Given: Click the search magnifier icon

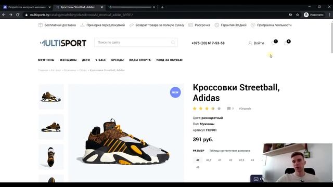Looking at the screenshot, I should pos(173,43).
